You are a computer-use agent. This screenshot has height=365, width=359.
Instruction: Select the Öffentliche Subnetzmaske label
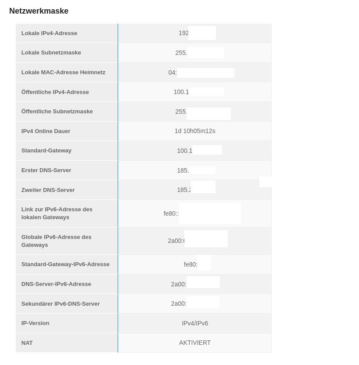tap(57, 112)
